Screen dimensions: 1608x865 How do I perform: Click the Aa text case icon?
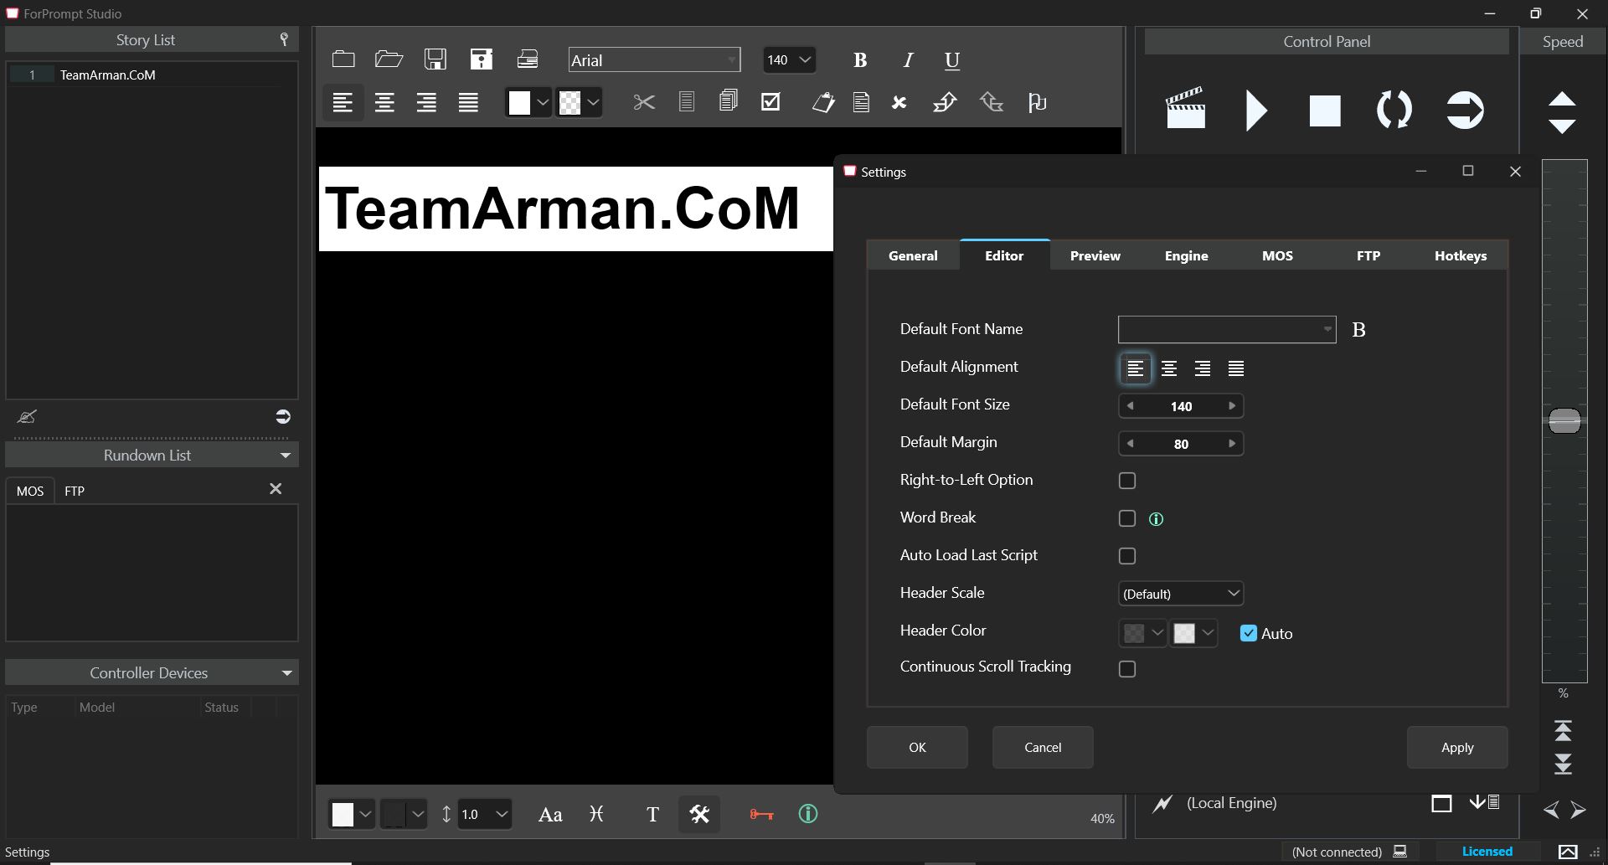(x=550, y=815)
